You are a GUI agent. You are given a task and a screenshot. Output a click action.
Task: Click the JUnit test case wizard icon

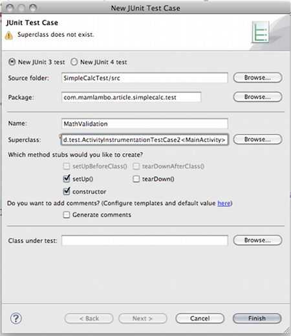tap(261, 32)
